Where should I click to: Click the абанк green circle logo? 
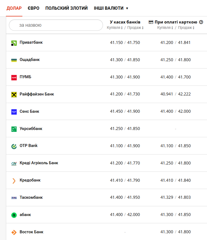click(14, 215)
